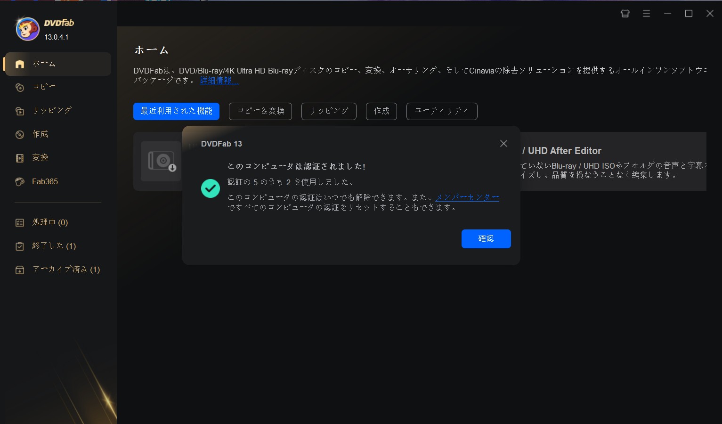Click the ripping icon in sidebar
Viewport: 722px width, 424px height.
click(x=20, y=111)
